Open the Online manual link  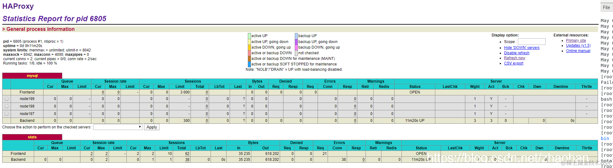pos(578,51)
